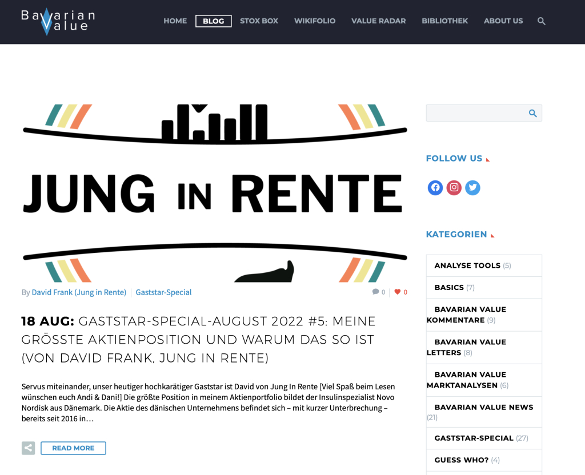This screenshot has width=585, height=475.
Task: Click the sidebar search magnifier icon
Action: click(532, 113)
